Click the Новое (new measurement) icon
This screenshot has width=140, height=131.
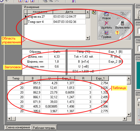106,14
